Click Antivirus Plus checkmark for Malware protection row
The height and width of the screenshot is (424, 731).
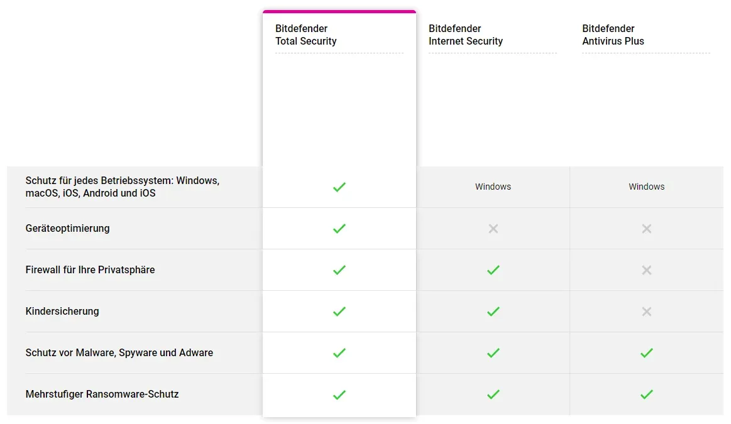(647, 353)
